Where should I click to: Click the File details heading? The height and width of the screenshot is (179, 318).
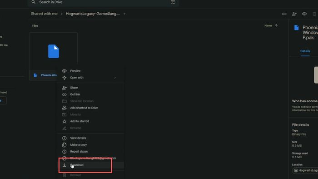click(x=300, y=124)
